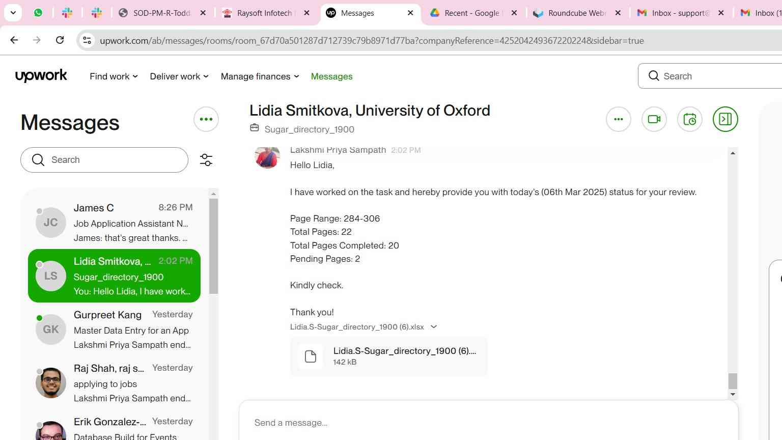Open Raj Shah conversation
Viewport: 782px width, 440px height.
[x=114, y=383]
